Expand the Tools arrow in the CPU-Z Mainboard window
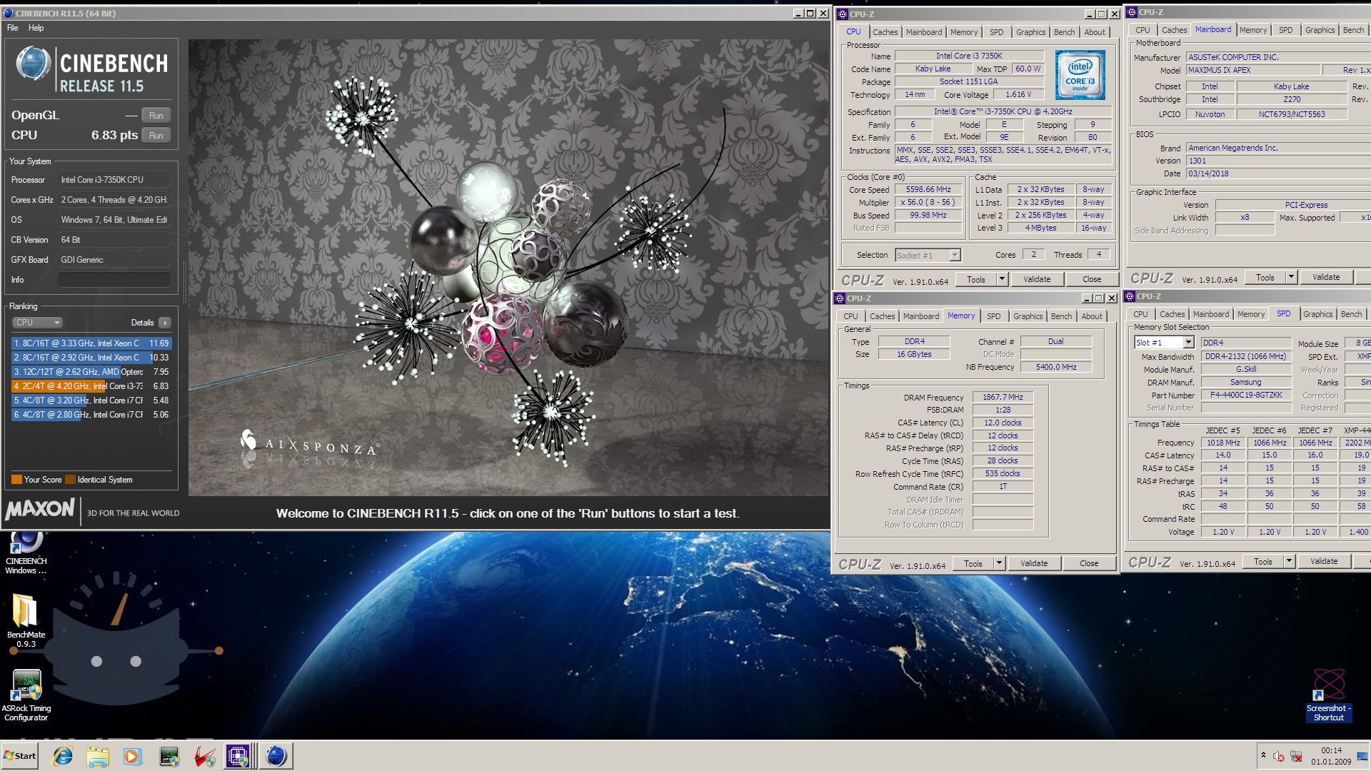The width and height of the screenshot is (1371, 771). tap(1291, 277)
